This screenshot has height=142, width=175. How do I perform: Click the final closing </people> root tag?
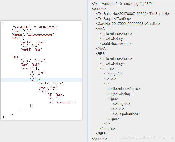[x=99, y=139]
